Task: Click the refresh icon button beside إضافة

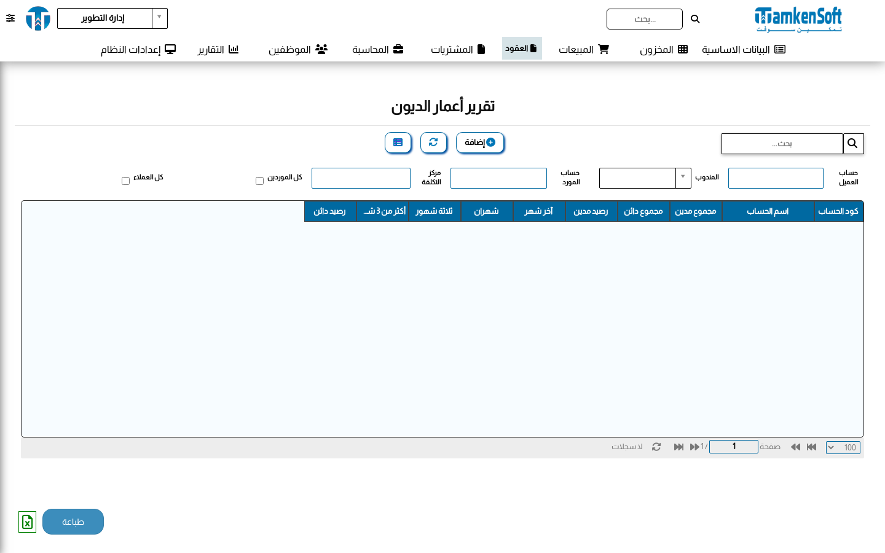Action: pos(433,143)
